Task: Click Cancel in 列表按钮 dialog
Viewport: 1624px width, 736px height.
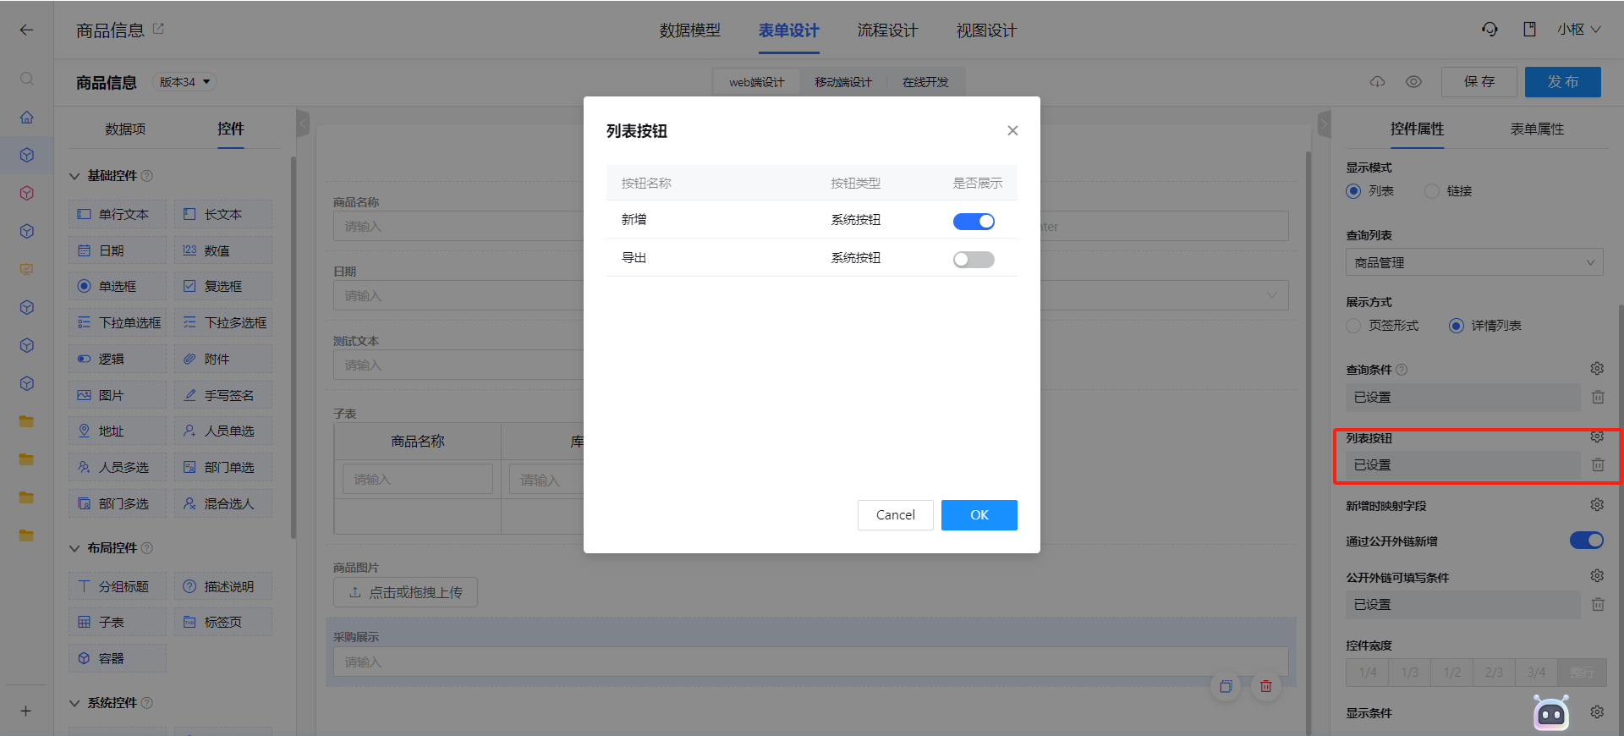Action: (896, 515)
